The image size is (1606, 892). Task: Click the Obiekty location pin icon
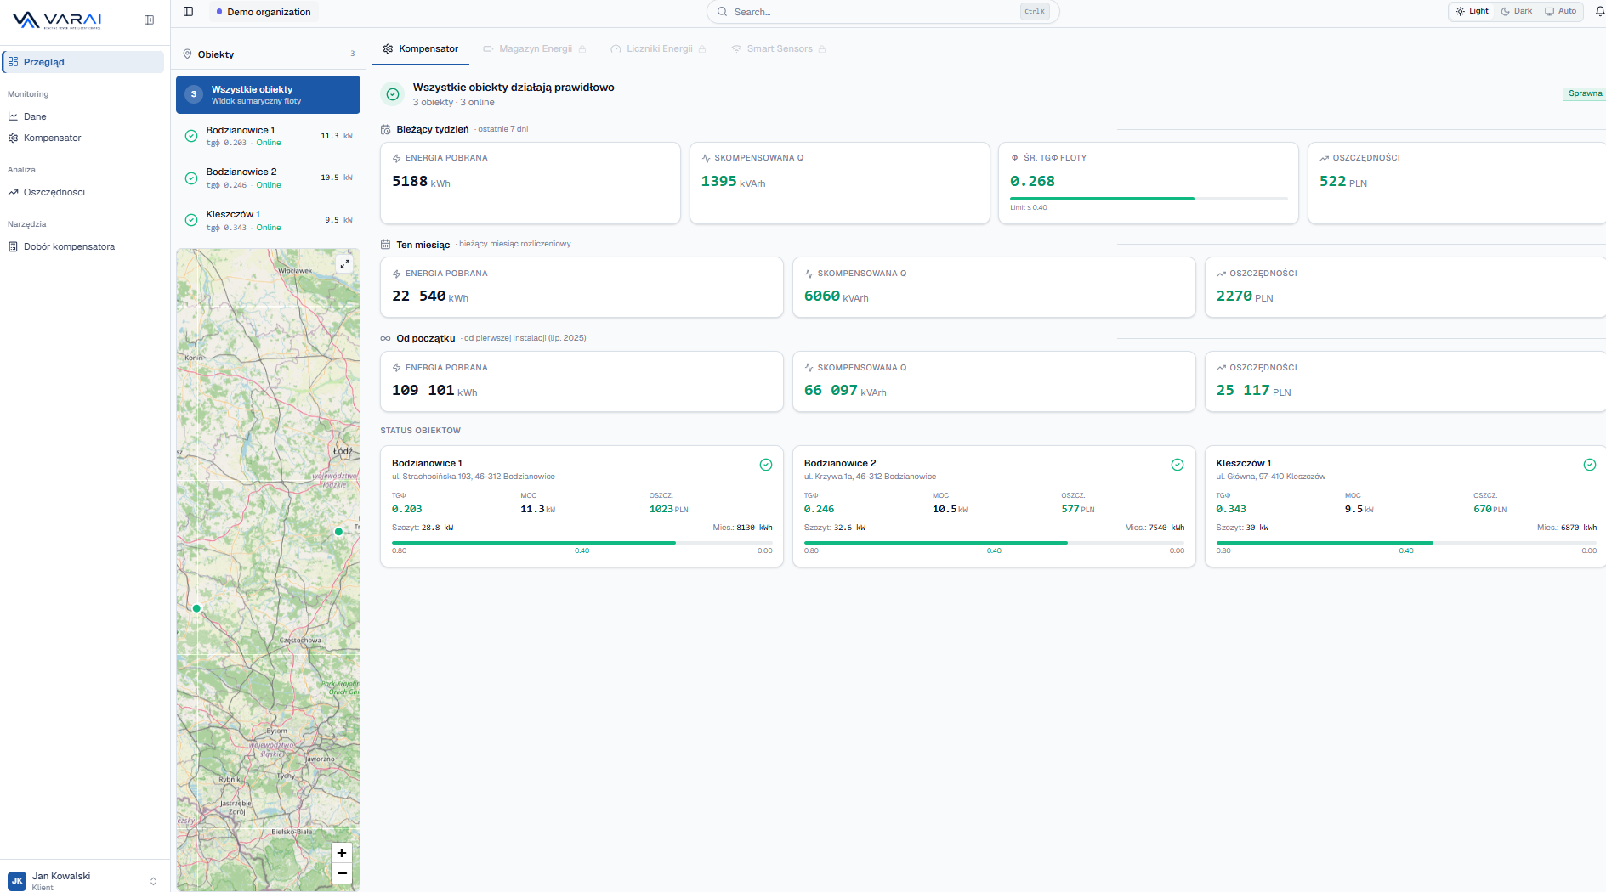(x=188, y=54)
